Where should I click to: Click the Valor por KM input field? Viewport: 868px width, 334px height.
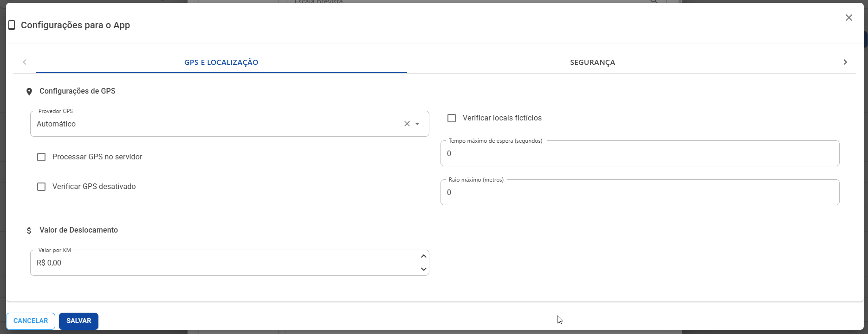click(x=223, y=263)
